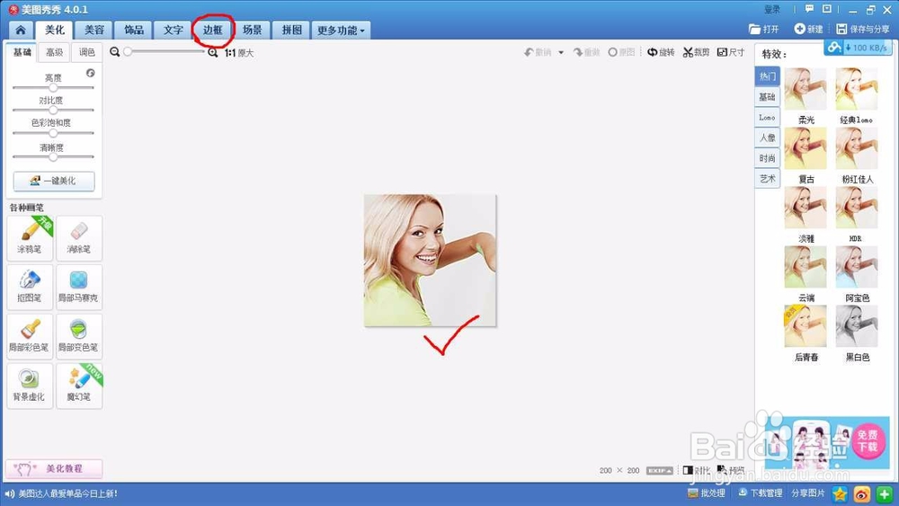Click the 对比度 contrast slider handle
Screen dimensions: 899x506
click(53, 110)
